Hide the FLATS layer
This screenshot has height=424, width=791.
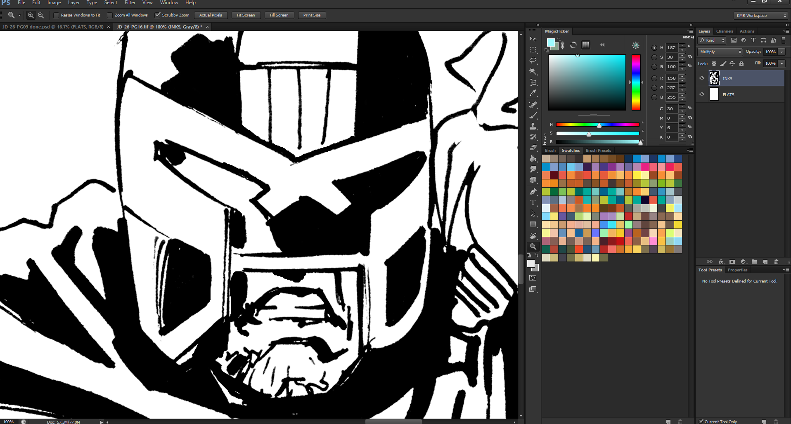(x=702, y=94)
